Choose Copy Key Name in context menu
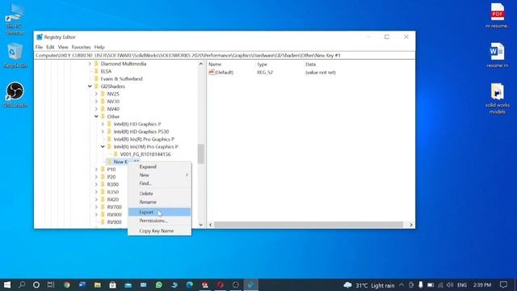 159,231
